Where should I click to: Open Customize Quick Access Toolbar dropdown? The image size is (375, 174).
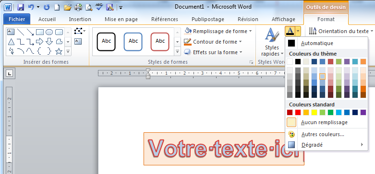coord(121,8)
